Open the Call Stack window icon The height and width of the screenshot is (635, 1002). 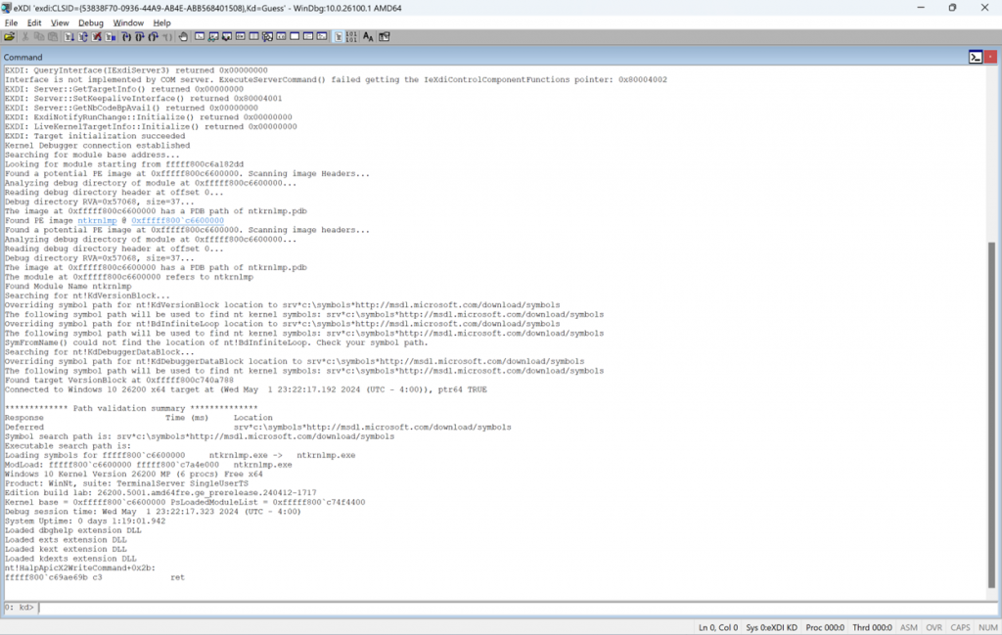[x=268, y=35]
